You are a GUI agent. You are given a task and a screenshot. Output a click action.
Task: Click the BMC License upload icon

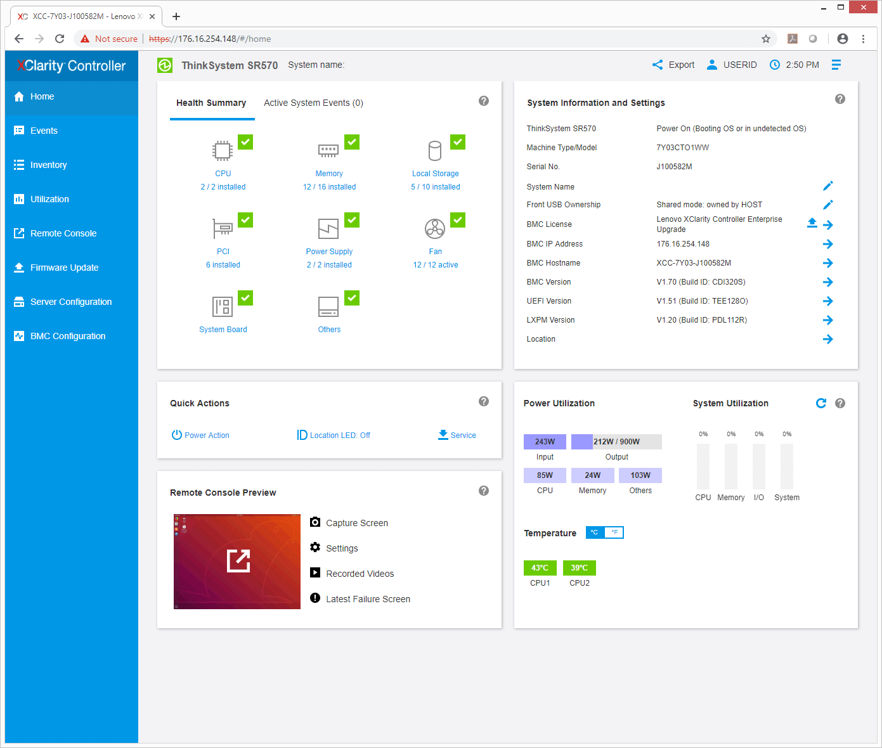pos(812,223)
